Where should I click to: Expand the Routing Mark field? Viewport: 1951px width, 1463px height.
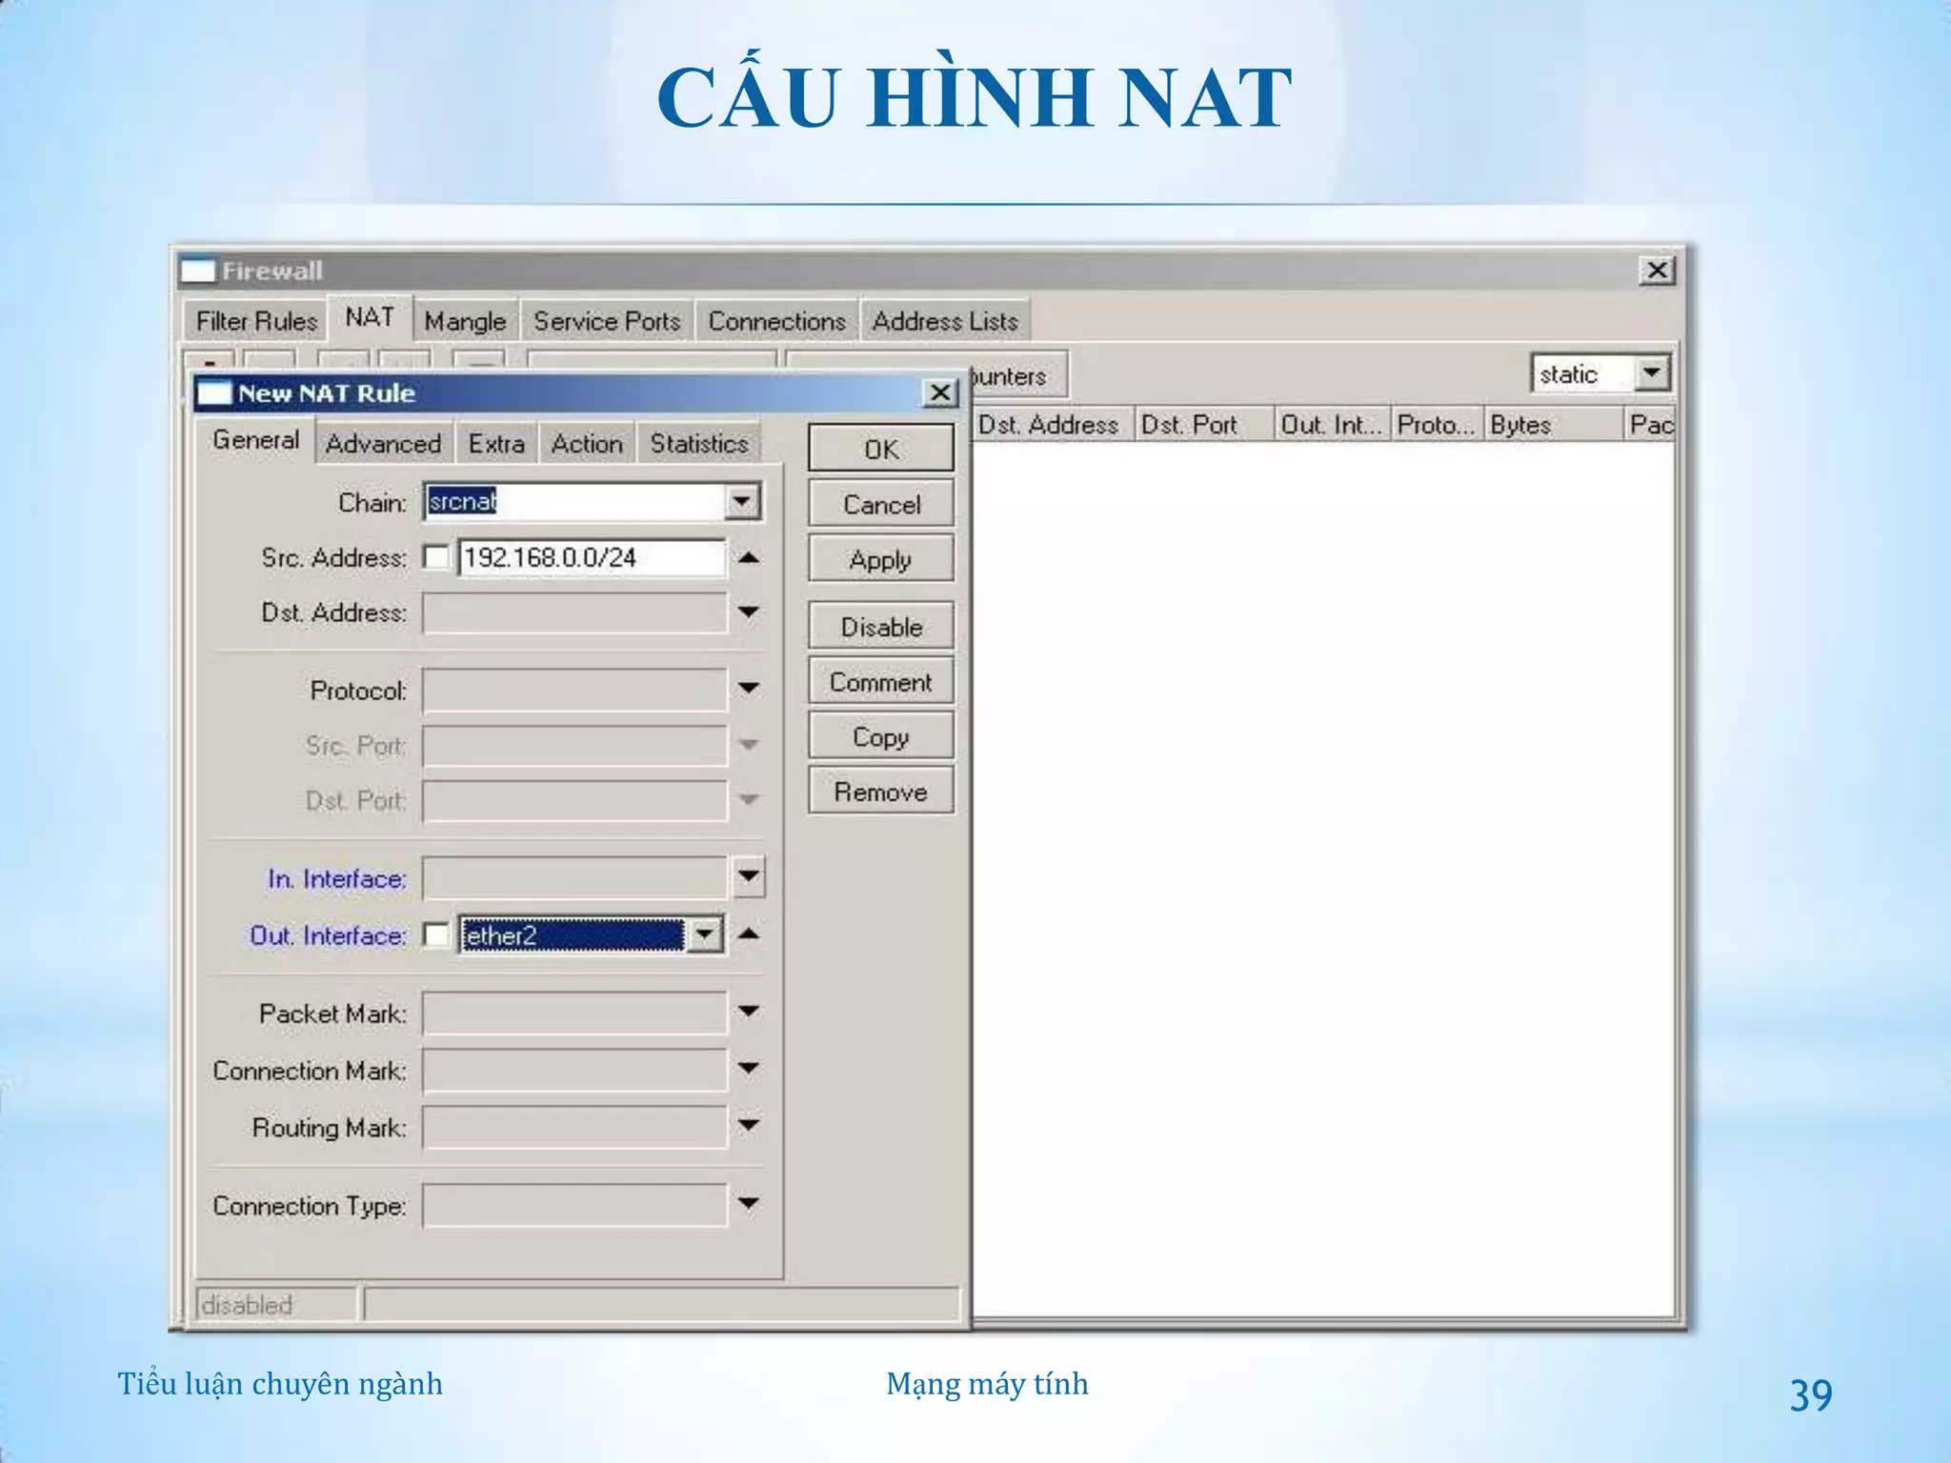(749, 1126)
